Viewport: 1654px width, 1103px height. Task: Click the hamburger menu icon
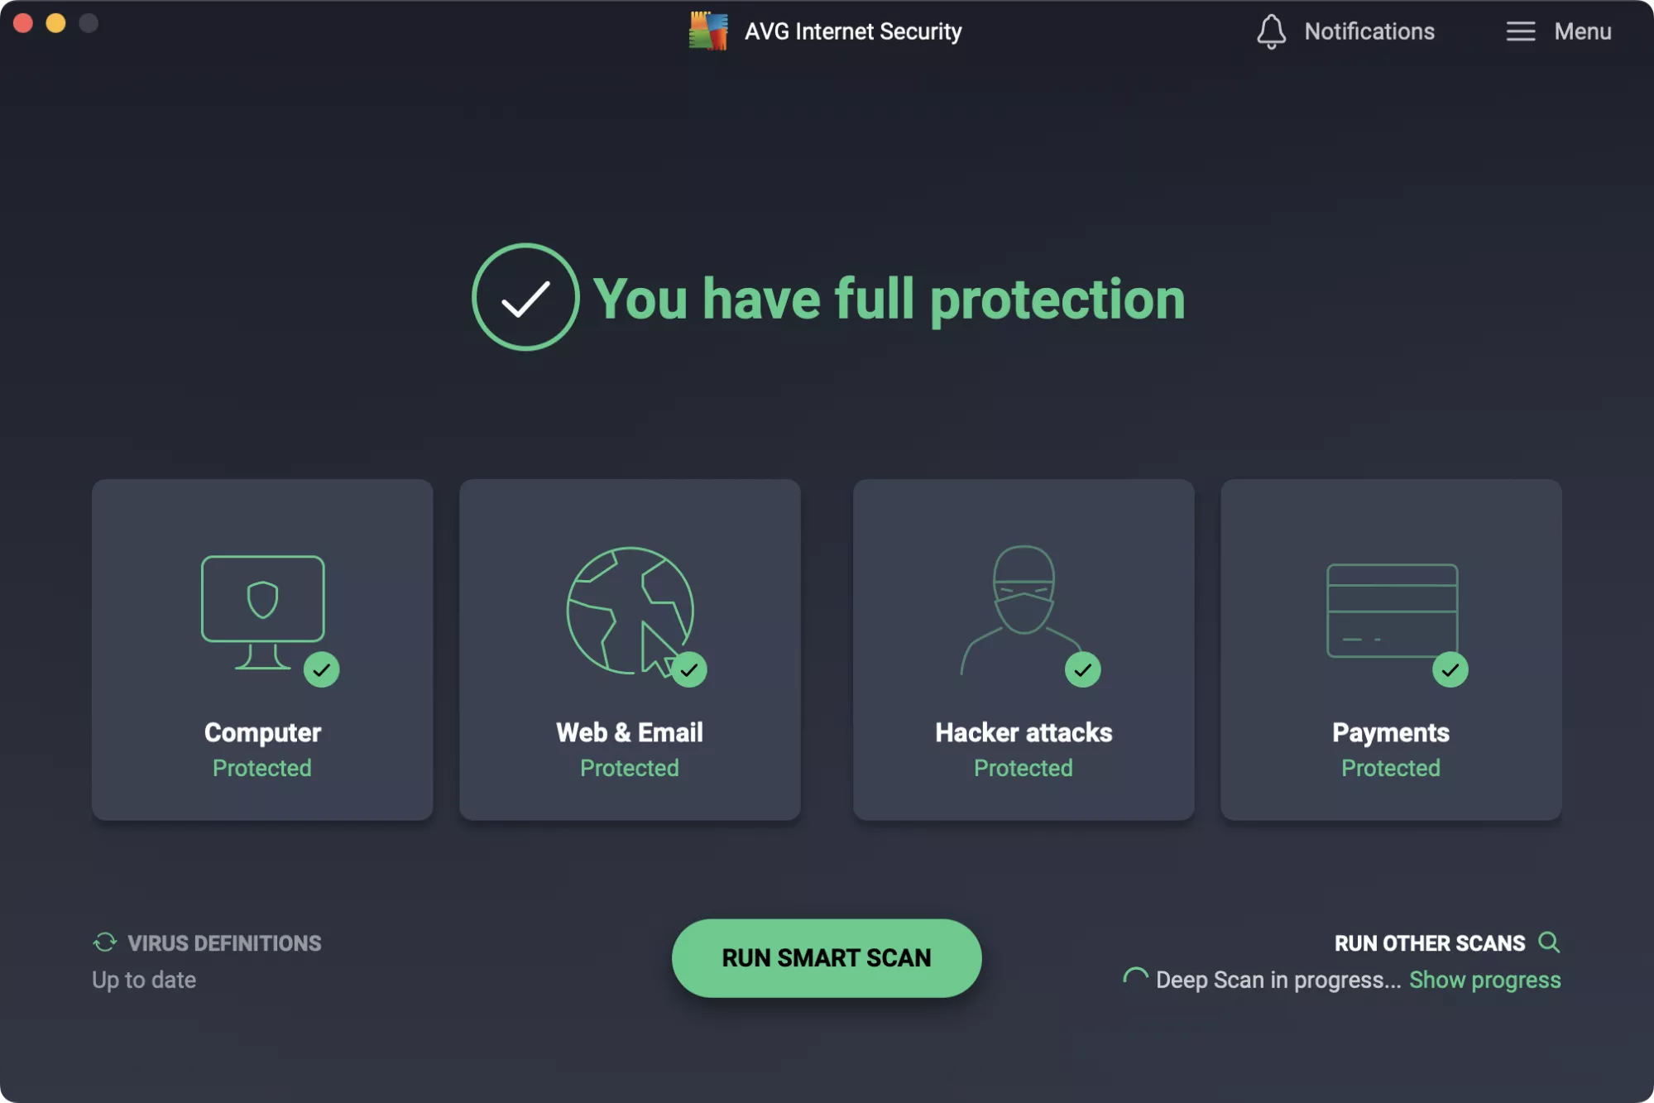[1520, 31]
